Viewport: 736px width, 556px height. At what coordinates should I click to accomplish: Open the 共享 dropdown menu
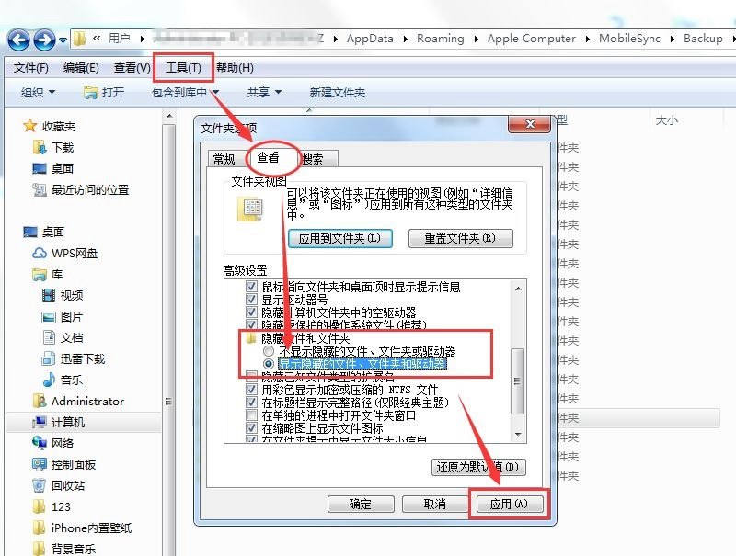(x=264, y=93)
